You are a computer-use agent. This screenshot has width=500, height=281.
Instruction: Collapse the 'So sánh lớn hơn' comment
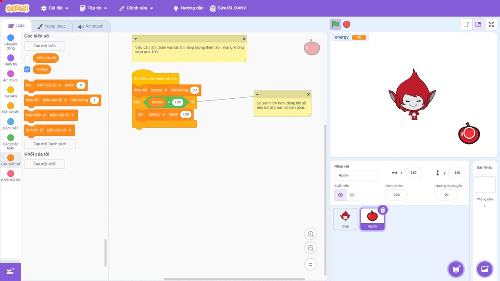tap(257, 95)
